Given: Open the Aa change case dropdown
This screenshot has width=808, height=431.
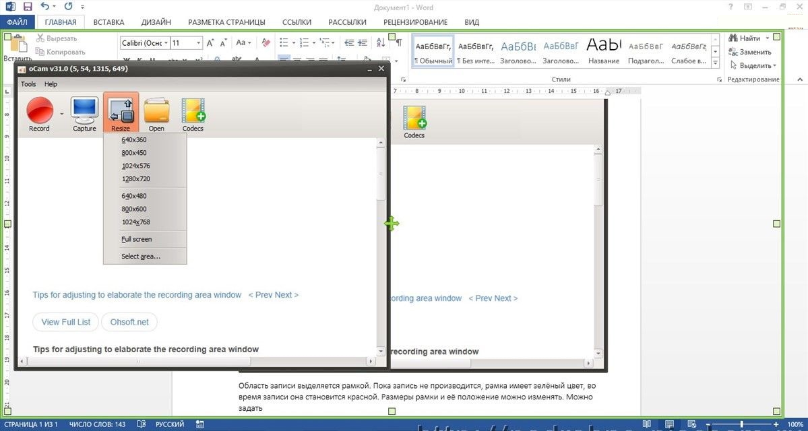Looking at the screenshot, I should [x=244, y=42].
